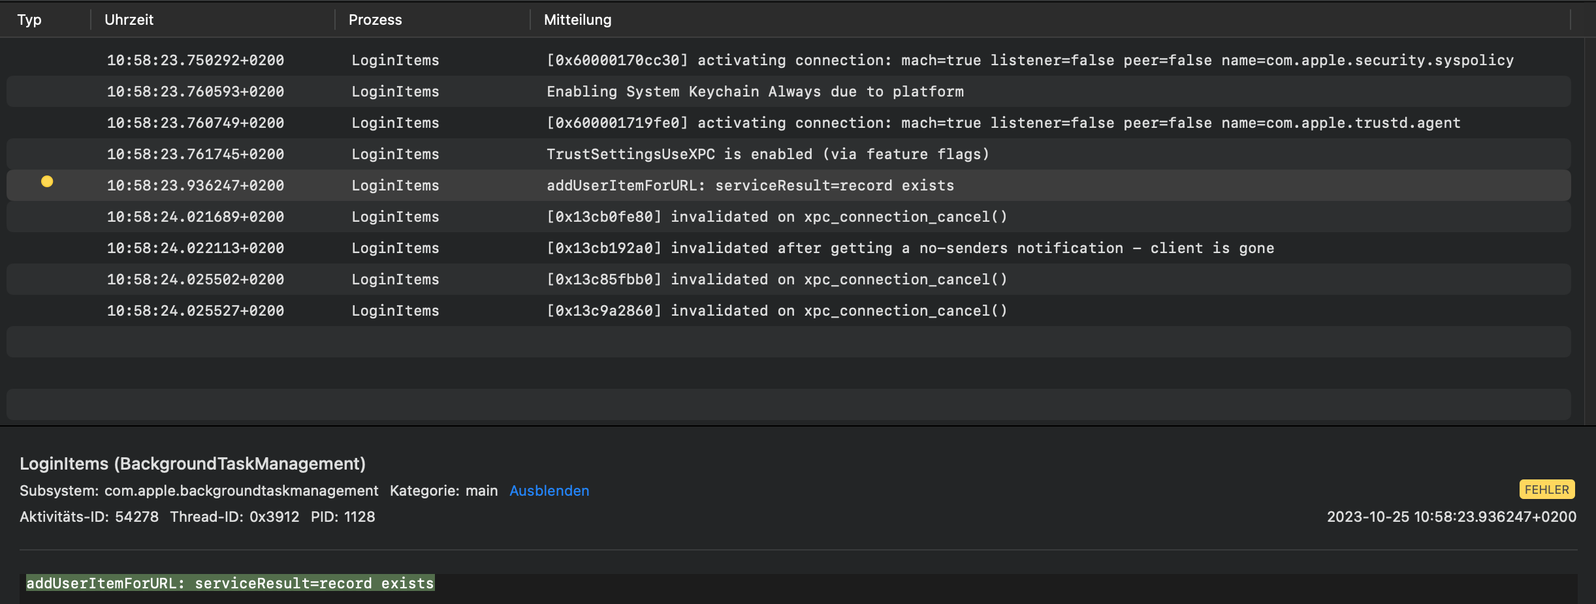Select the 'client is gone' log entry

tap(910, 248)
